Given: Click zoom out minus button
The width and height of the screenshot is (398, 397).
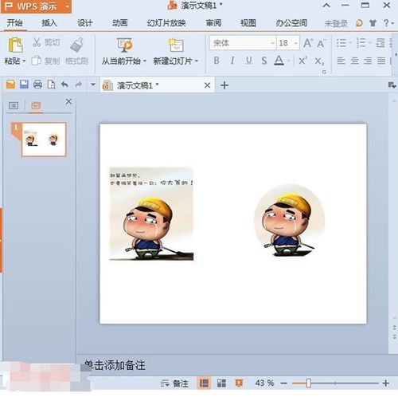Looking at the screenshot, I should (x=284, y=383).
